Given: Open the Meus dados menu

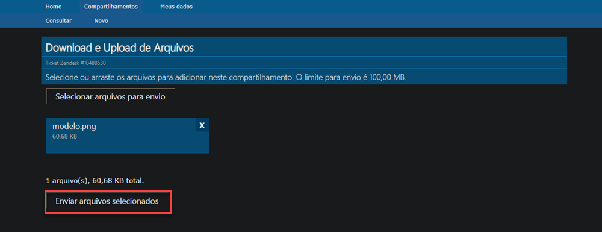Looking at the screenshot, I should pyautogui.click(x=176, y=7).
